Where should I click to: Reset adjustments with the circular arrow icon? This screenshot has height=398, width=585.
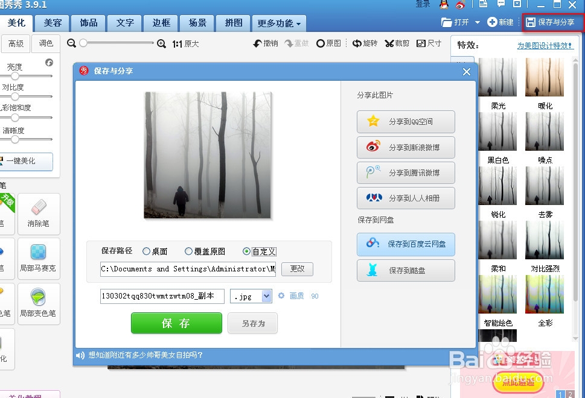tap(50, 63)
